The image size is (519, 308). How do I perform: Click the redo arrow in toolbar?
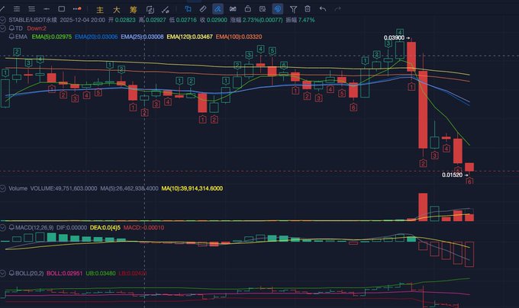click(339, 8)
